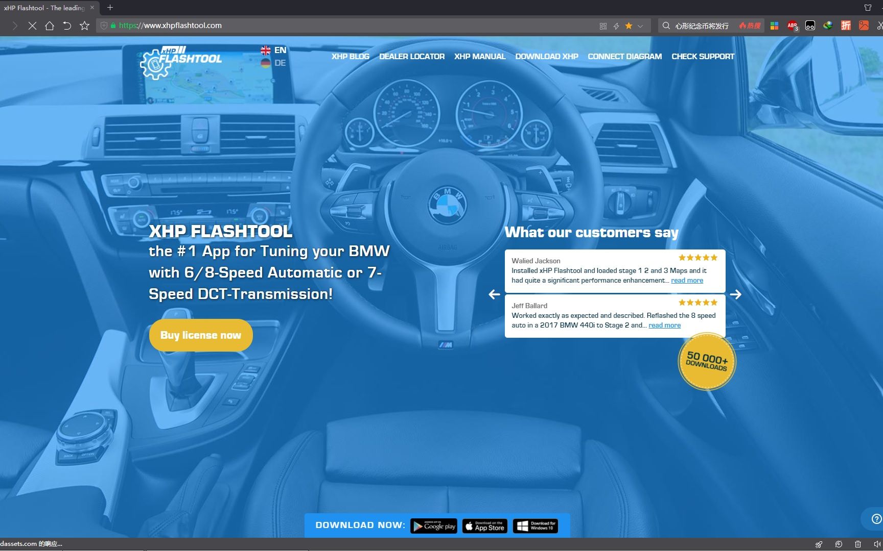
Task: Read more of Jeff Ballard's review
Action: pyautogui.click(x=665, y=325)
